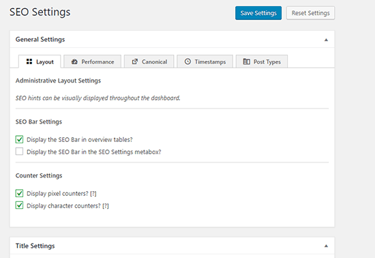Click the Timestamps clock icon

coord(187,61)
